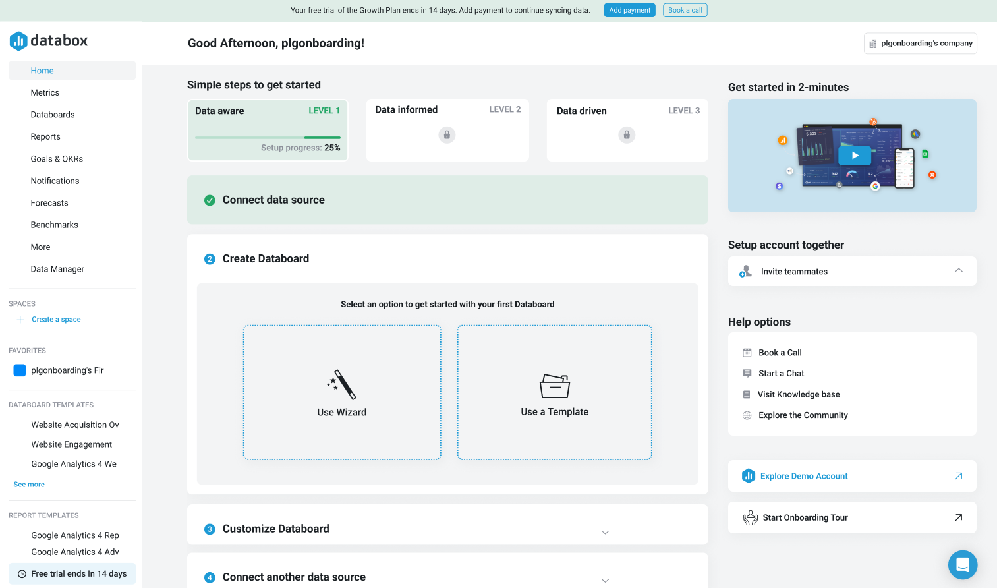This screenshot has width=997, height=588.
Task: Select the Data aware Level 1 card
Action: coord(268,130)
